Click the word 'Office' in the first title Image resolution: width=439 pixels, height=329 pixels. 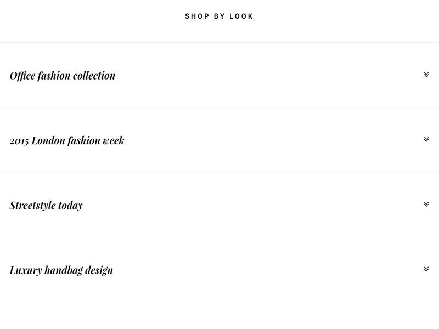[x=22, y=76]
